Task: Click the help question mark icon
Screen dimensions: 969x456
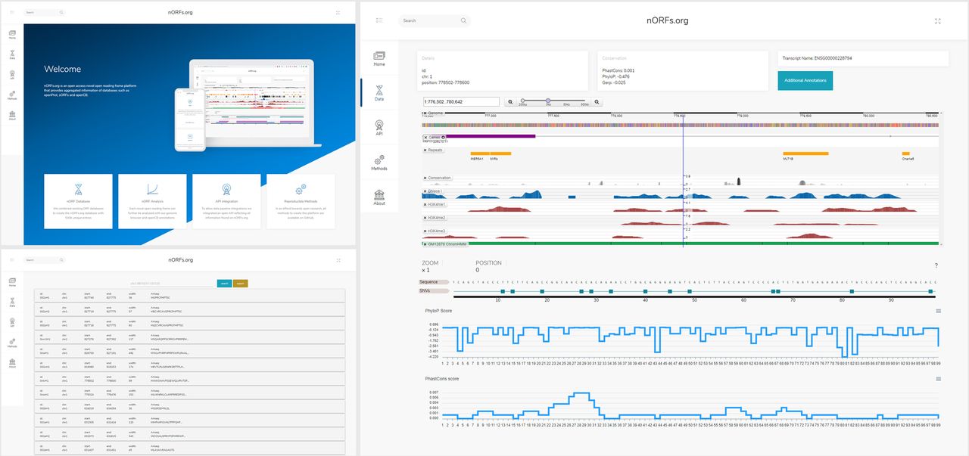Action: 936,265
